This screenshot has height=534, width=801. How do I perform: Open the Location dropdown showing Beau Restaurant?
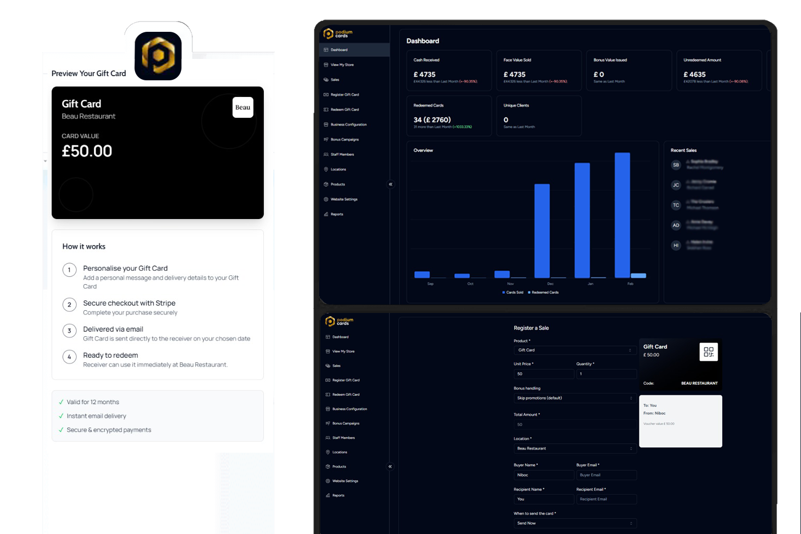[575, 448]
